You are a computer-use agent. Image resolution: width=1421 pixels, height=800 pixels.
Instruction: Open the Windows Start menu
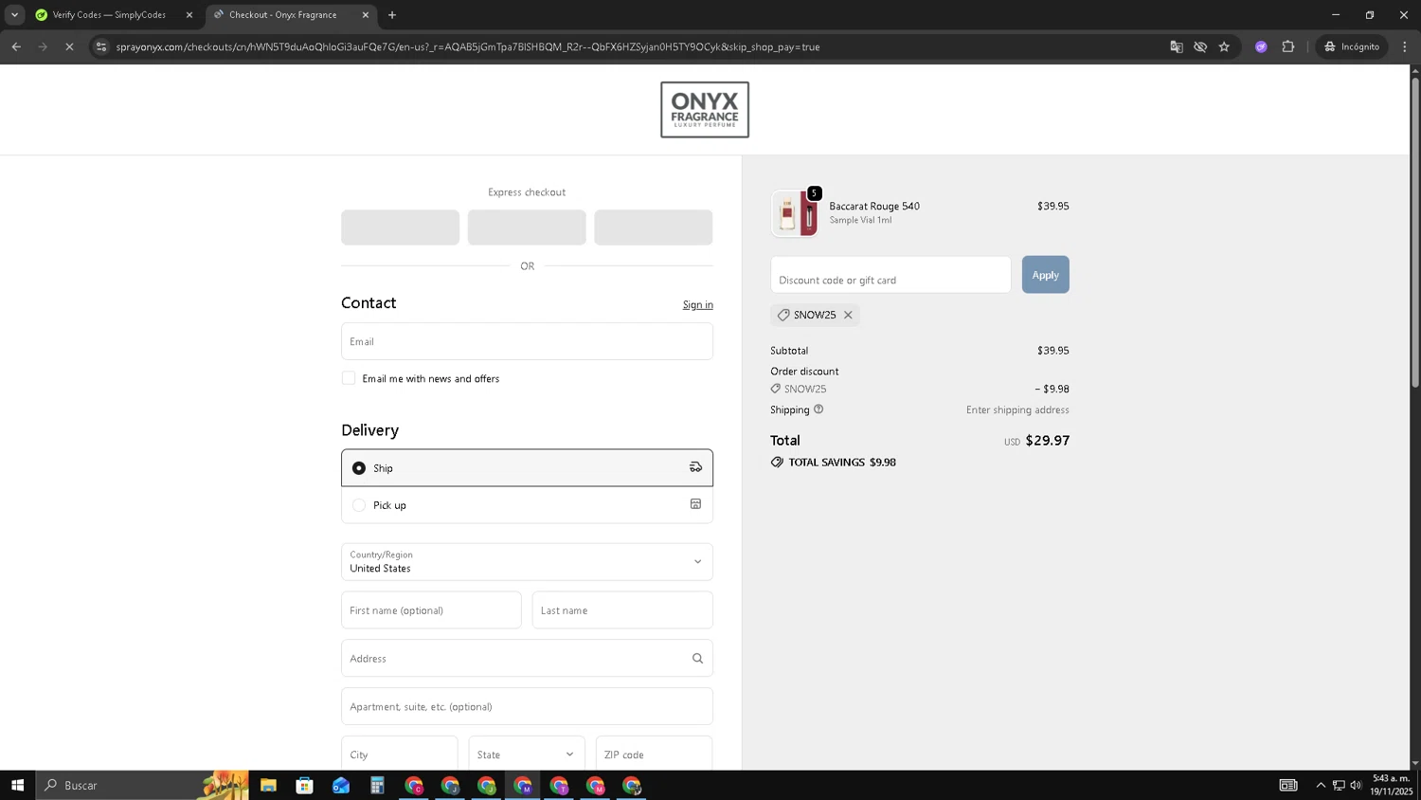[x=17, y=785]
